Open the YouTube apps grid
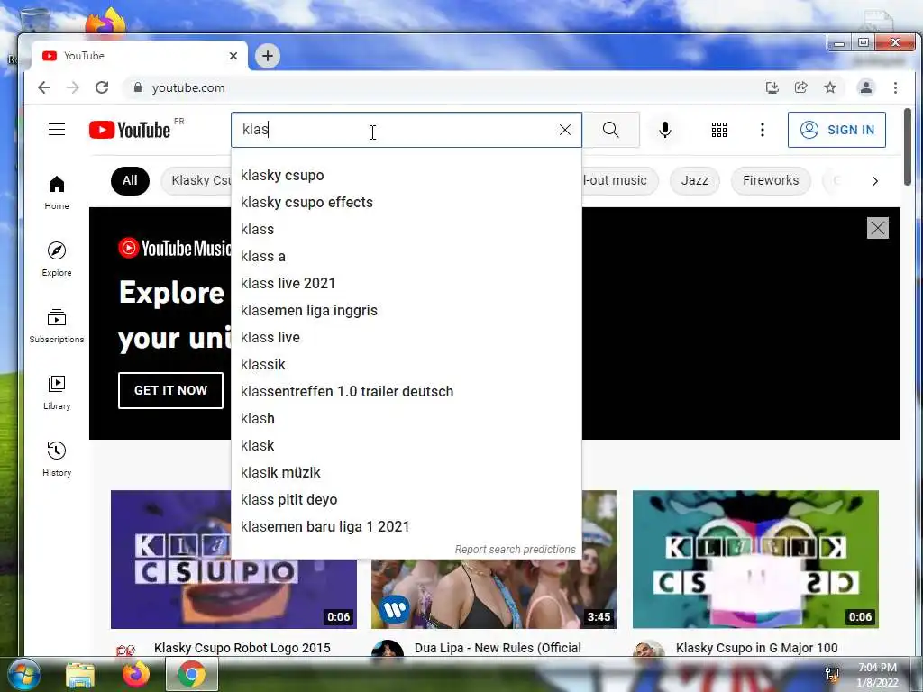This screenshot has width=923, height=692. click(718, 130)
